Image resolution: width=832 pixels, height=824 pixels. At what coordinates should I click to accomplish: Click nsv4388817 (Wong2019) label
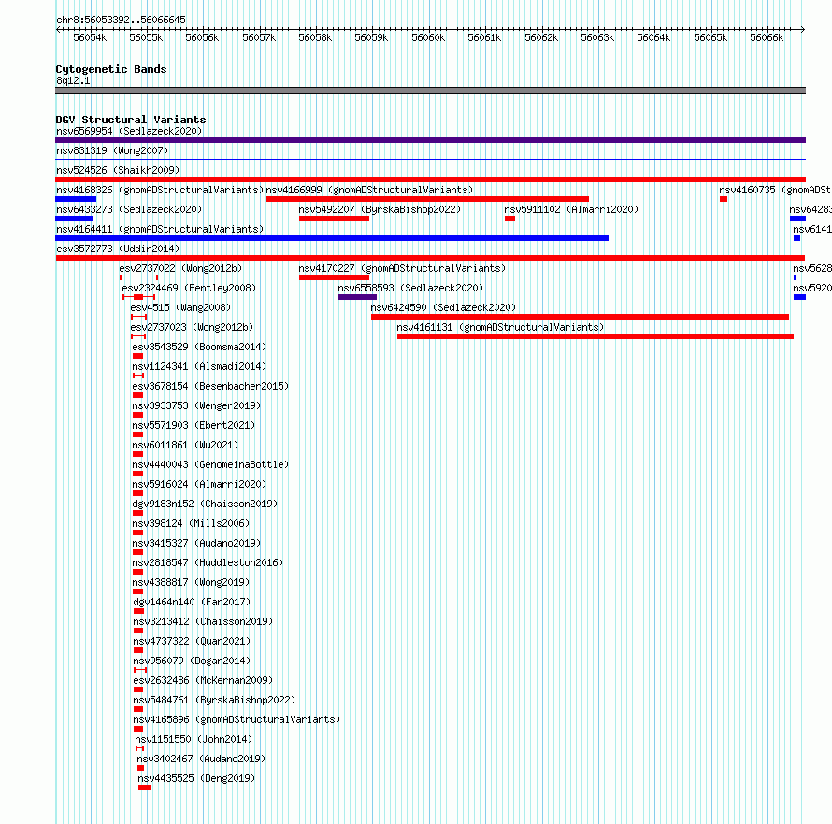pos(191,582)
